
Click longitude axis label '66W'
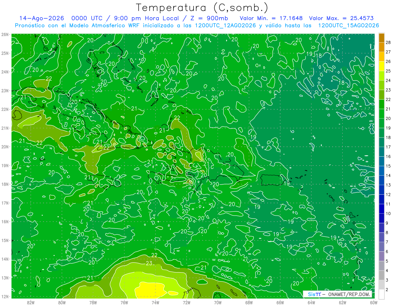280,302
